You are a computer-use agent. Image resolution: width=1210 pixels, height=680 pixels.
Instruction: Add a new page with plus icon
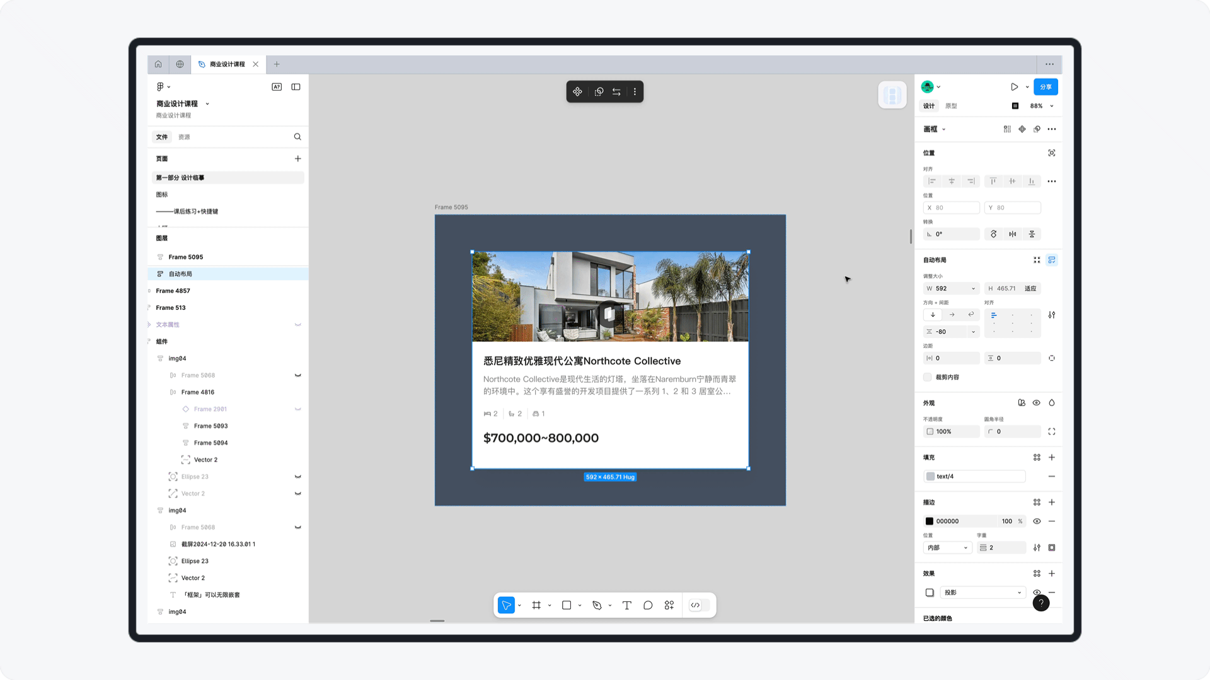[298, 159]
